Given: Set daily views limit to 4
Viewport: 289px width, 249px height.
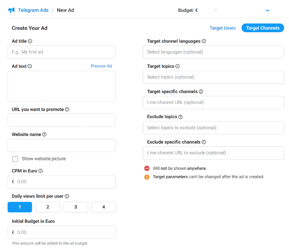Looking at the screenshot, I should coord(104,207).
